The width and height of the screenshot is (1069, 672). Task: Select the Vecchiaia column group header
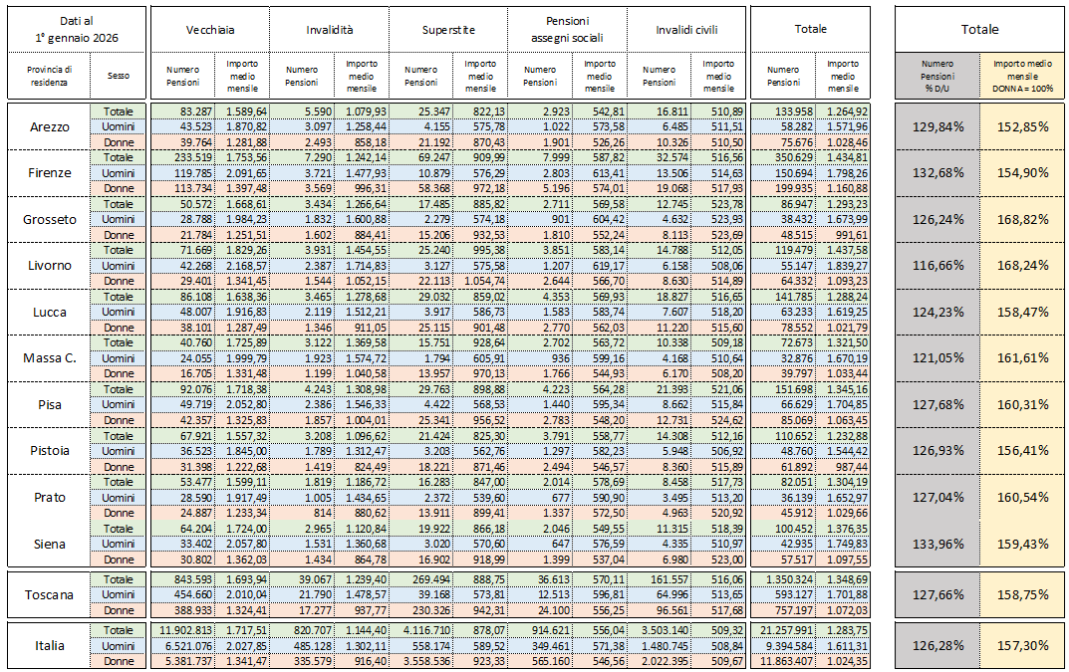point(209,29)
